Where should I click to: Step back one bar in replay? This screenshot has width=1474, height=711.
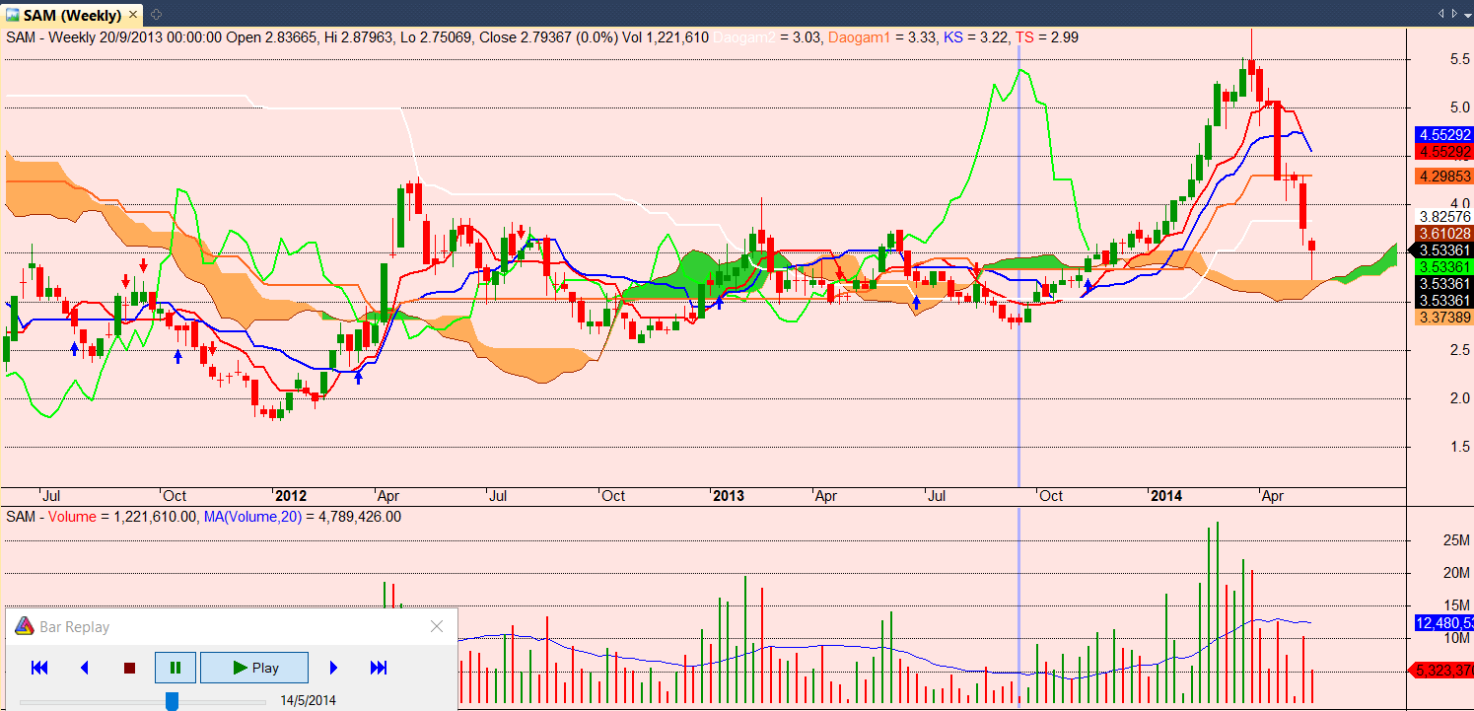pos(84,668)
